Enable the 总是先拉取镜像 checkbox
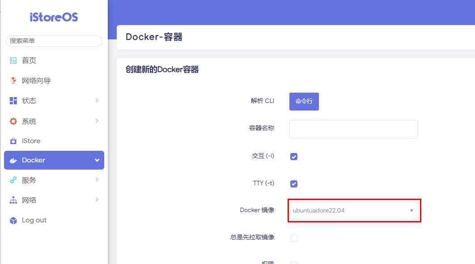This screenshot has height=264, width=475. point(294,238)
